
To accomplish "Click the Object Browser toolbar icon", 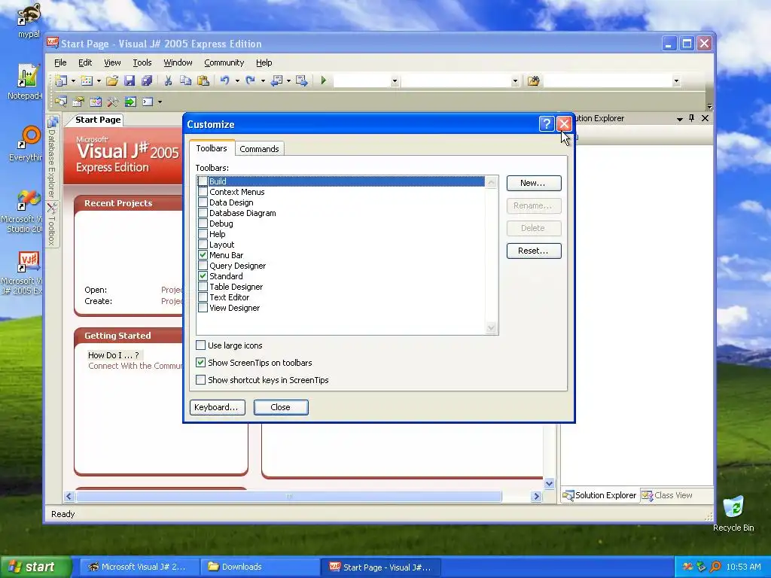I will click(x=96, y=102).
